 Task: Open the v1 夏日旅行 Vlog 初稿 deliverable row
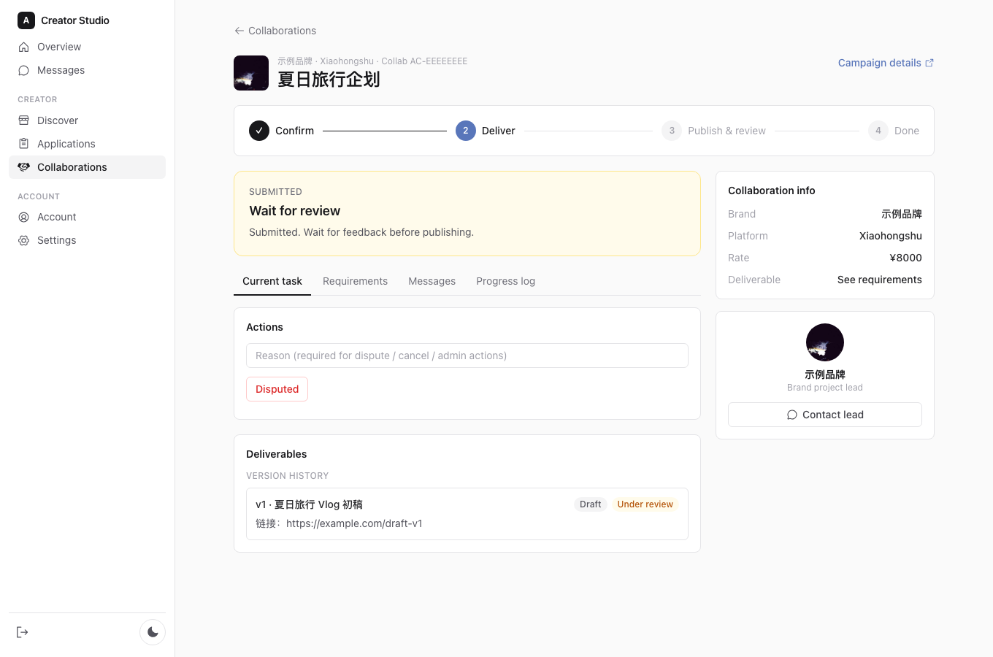point(467,514)
